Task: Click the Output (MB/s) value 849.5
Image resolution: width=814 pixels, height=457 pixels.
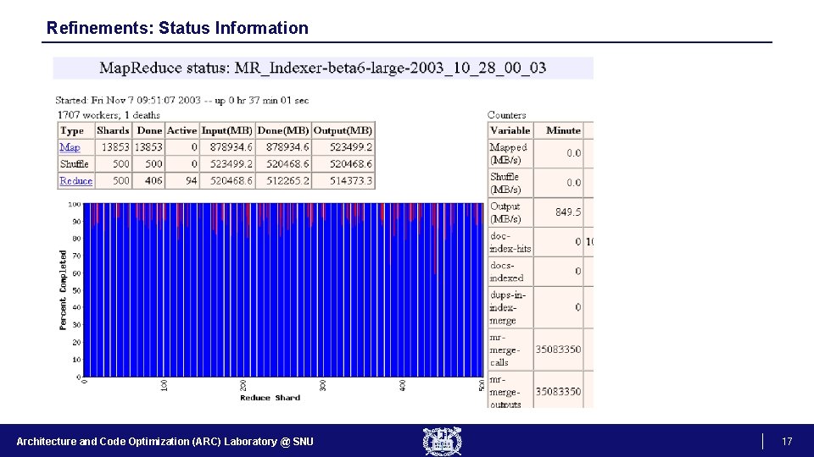Action: pos(568,212)
